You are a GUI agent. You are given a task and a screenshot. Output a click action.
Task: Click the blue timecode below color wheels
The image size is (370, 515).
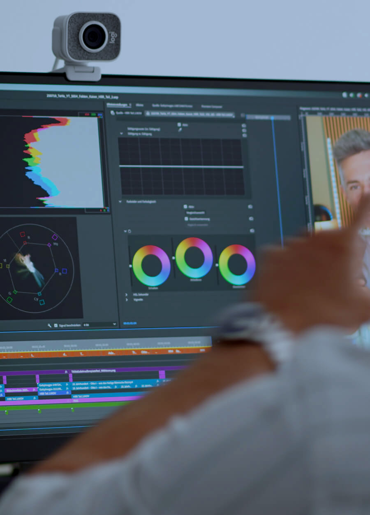tap(130, 323)
